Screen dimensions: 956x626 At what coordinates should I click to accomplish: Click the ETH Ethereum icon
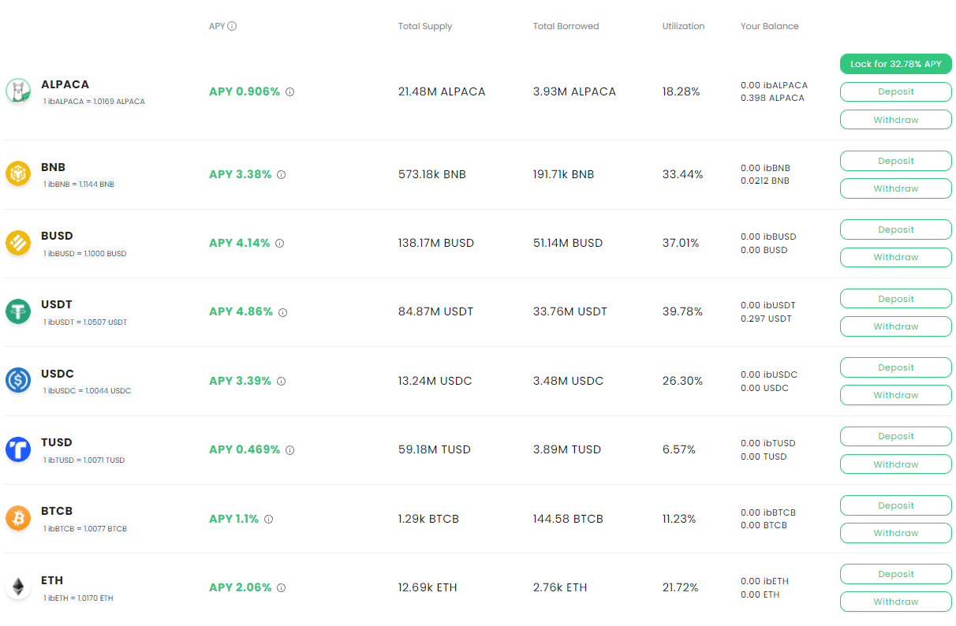pos(17,587)
